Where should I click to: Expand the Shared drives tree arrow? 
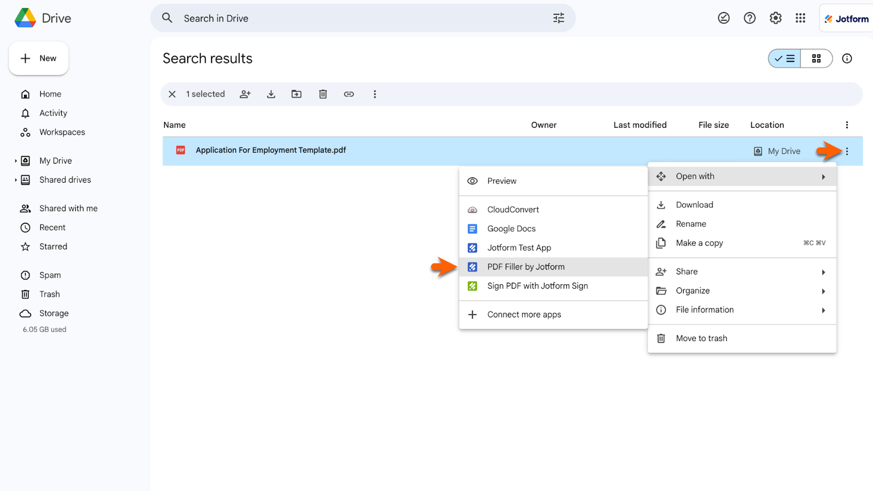point(15,180)
